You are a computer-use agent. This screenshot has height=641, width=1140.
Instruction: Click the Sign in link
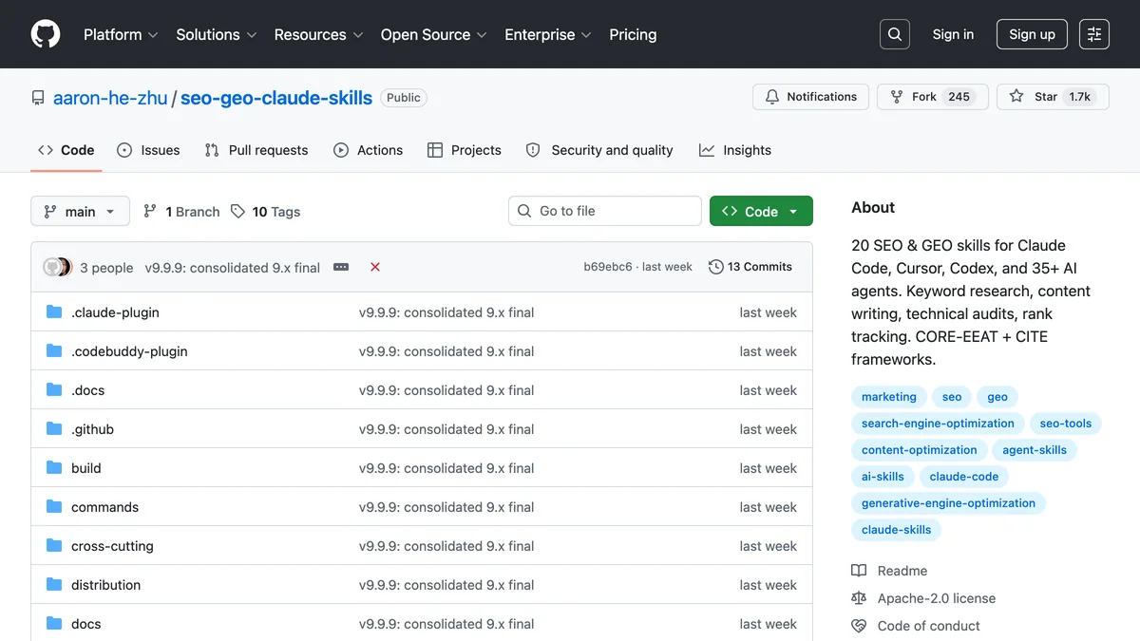(953, 34)
